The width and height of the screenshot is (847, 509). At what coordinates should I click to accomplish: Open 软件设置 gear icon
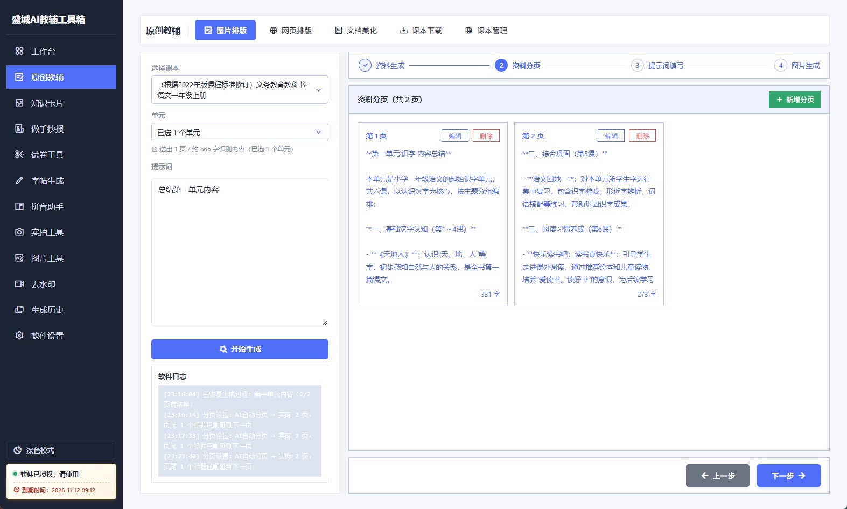point(19,336)
